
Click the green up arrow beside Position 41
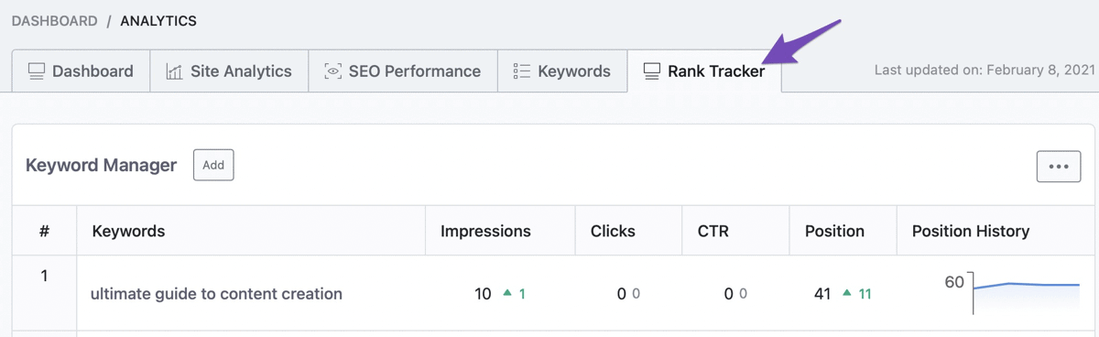(847, 294)
